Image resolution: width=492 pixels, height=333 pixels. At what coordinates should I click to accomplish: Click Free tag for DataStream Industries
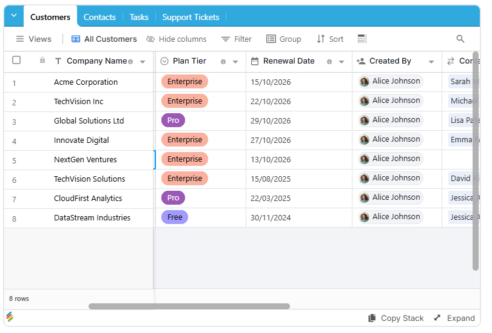[175, 217]
